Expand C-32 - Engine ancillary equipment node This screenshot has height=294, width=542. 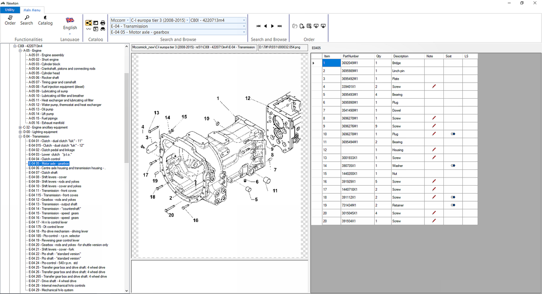pos(20,127)
